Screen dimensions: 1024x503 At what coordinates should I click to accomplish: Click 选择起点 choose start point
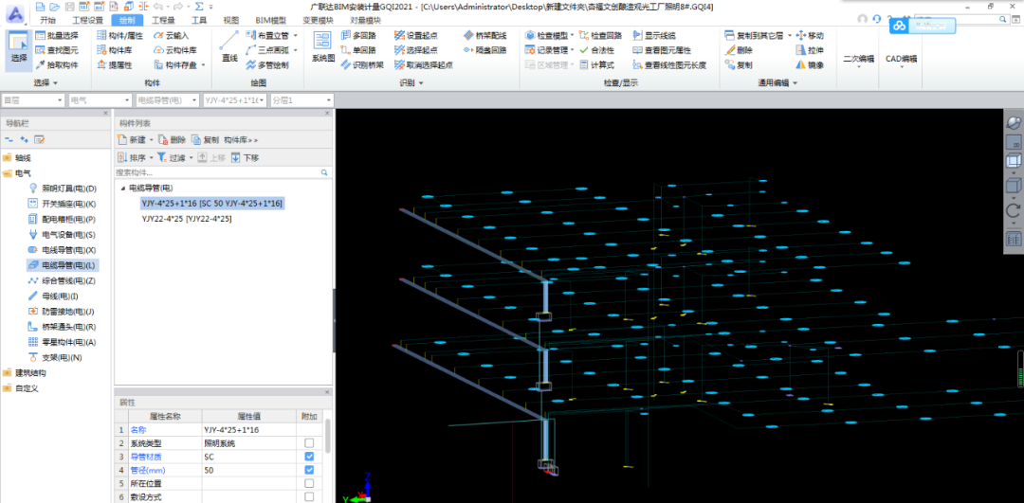[x=416, y=50]
